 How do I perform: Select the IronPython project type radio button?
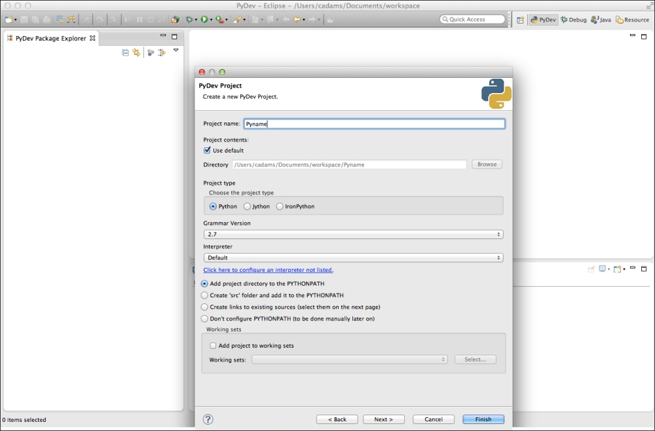[x=280, y=206]
